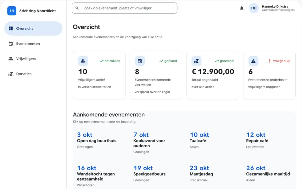The width and height of the screenshot is (302, 189).
Task: Open the Gezamenlijke maaltijd event
Action: [x=268, y=174]
